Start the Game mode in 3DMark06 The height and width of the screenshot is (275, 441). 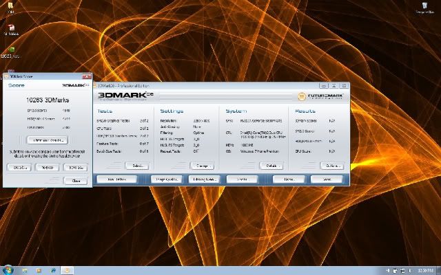coord(327,179)
